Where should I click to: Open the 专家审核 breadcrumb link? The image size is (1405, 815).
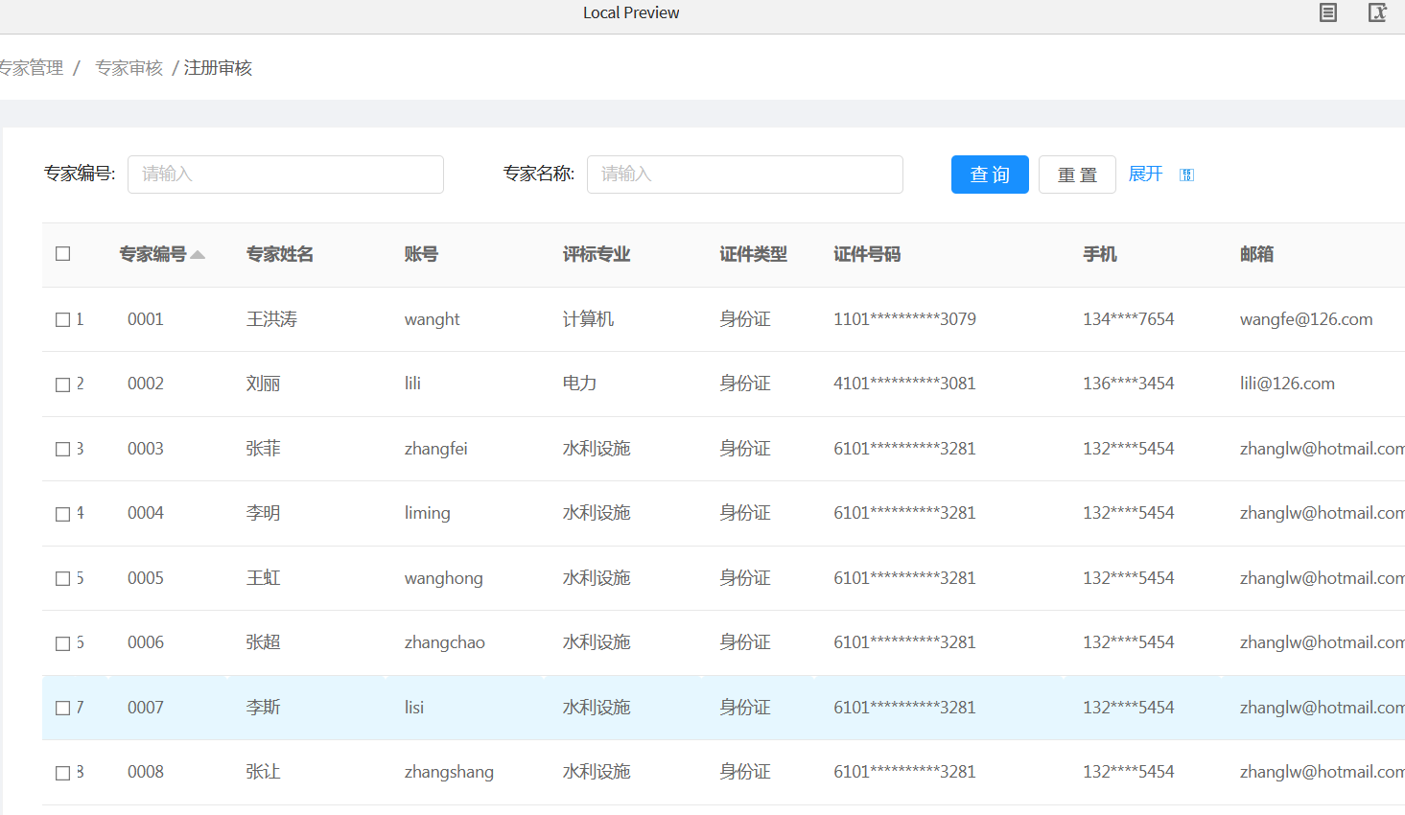point(129,68)
